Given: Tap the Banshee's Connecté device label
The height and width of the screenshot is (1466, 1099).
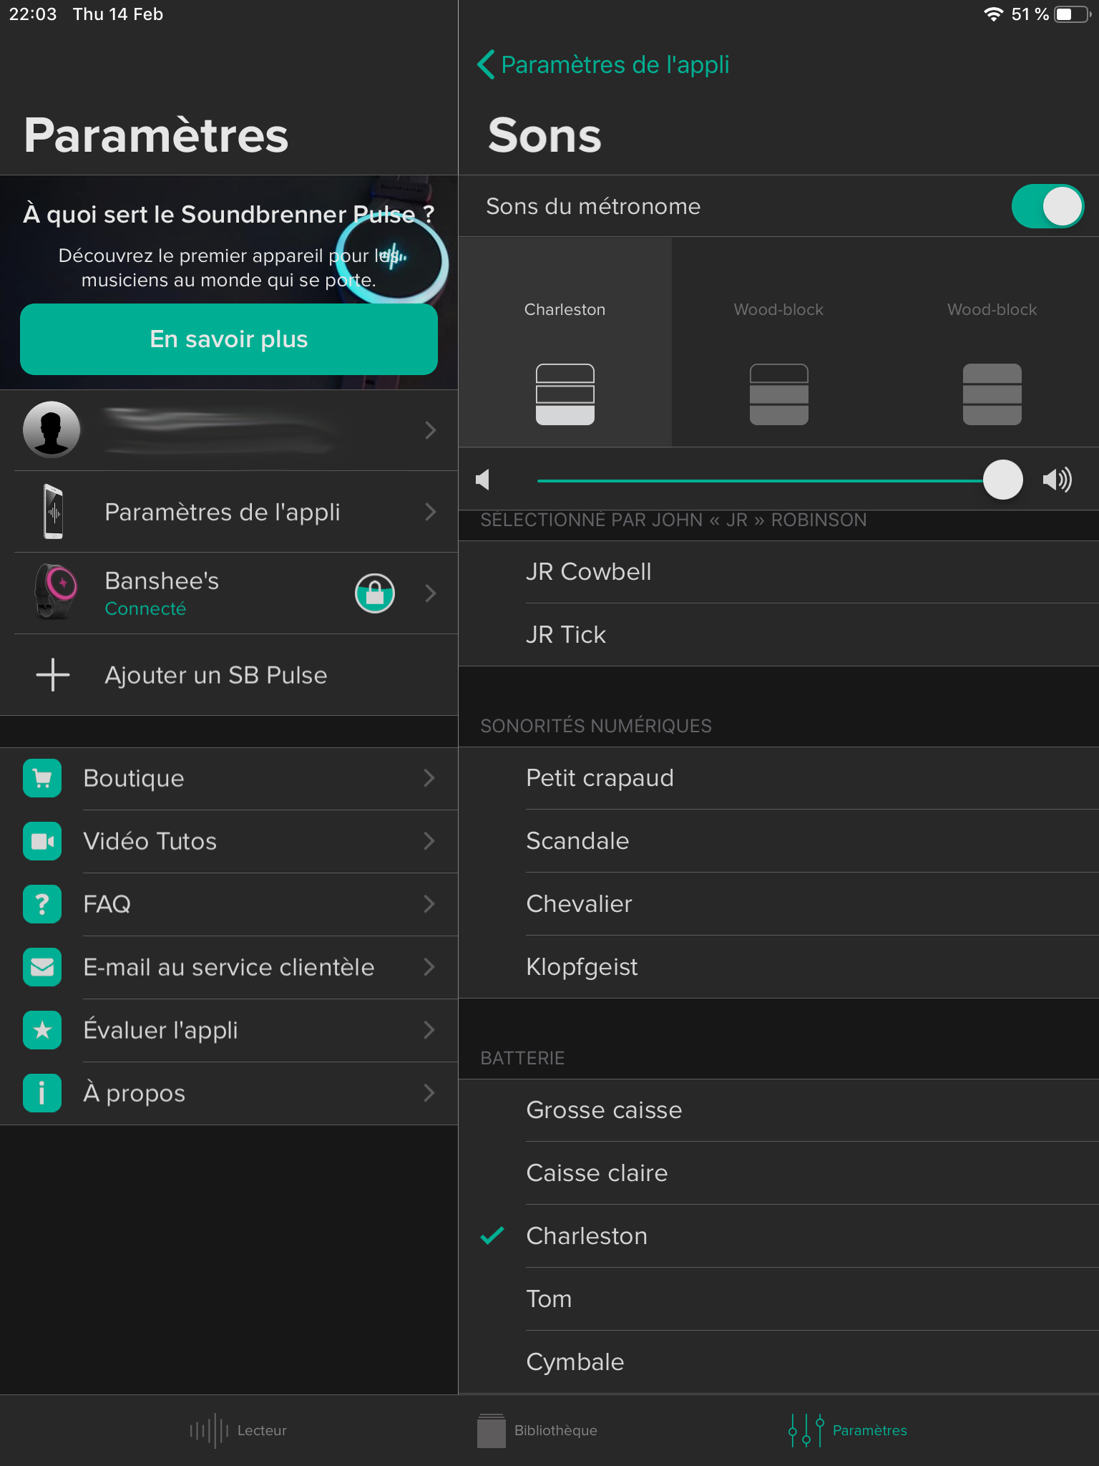Looking at the screenshot, I should coord(162,593).
